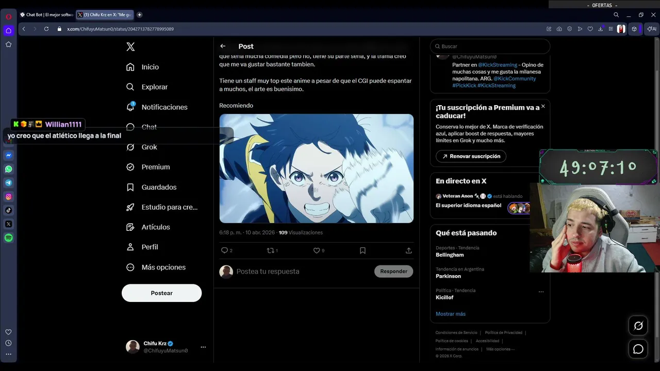Share the post with upload icon
Image resolution: width=660 pixels, height=371 pixels.
(x=408, y=250)
